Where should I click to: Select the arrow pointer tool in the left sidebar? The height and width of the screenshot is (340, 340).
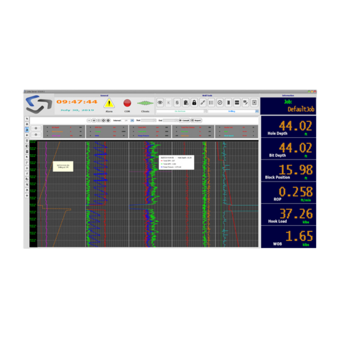click(x=27, y=118)
